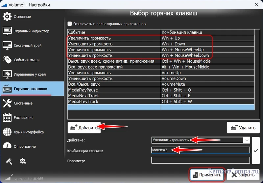Click the empty Параметр input field
Image resolution: width=263 pixels, height=183 pixels.
[201, 160]
